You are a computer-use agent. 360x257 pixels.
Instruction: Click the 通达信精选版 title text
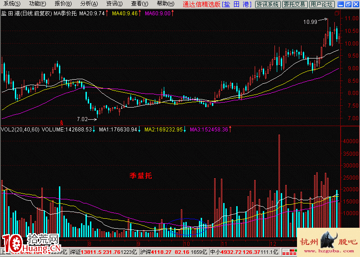click(202, 4)
